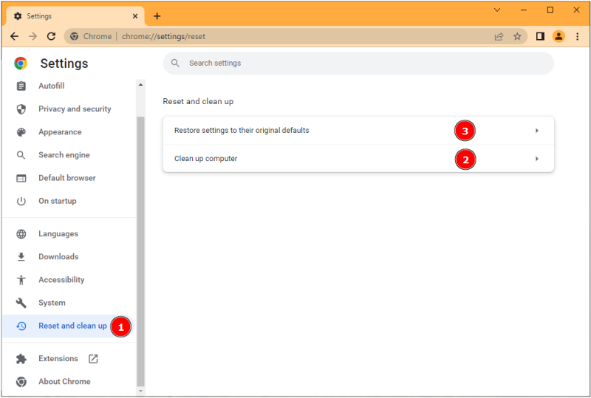
Task: Click the Languages globe icon
Action: coord(21,233)
